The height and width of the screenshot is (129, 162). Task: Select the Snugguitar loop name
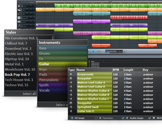click(84, 103)
